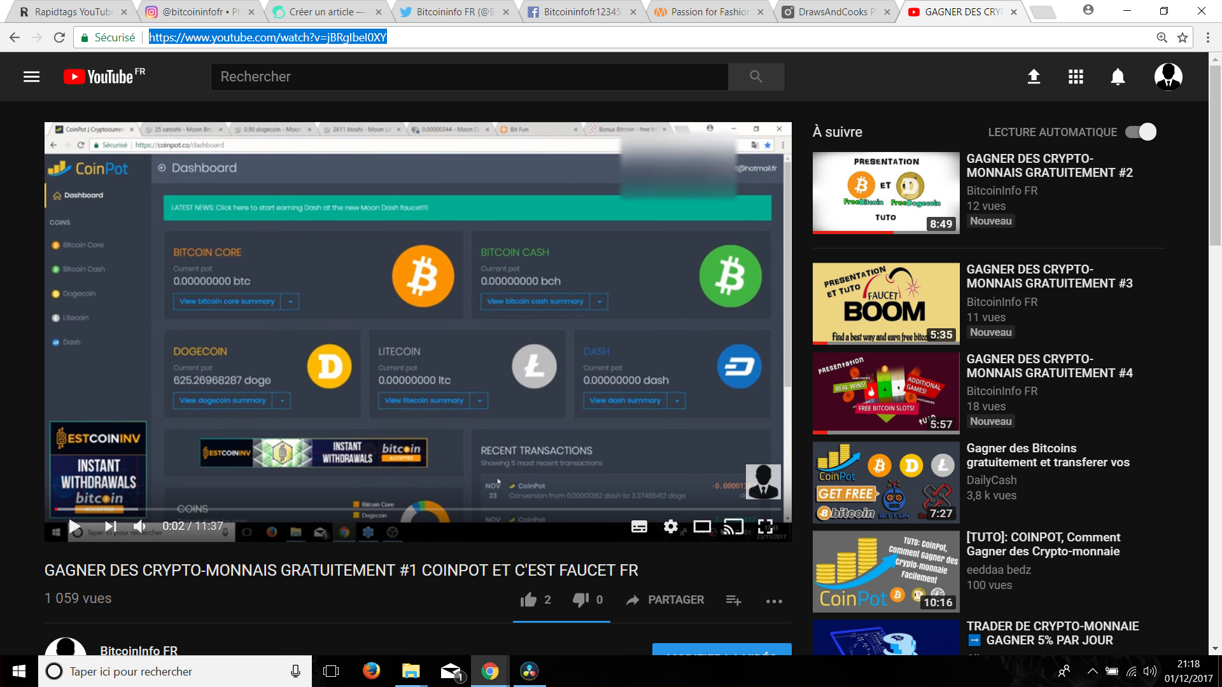Open the YouTube apps grid
The image size is (1222, 687).
pyautogui.click(x=1076, y=76)
